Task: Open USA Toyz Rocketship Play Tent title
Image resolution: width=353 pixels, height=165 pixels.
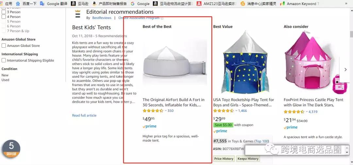Action: 244,102
